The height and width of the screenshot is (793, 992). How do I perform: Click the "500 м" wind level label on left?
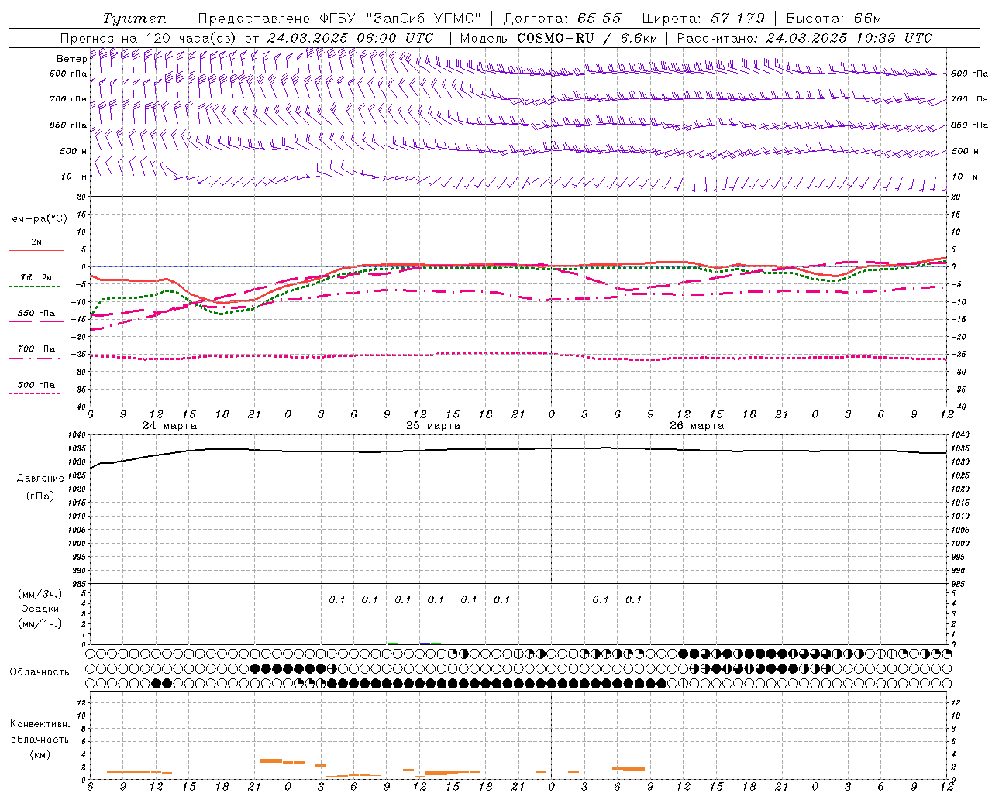click(x=74, y=151)
